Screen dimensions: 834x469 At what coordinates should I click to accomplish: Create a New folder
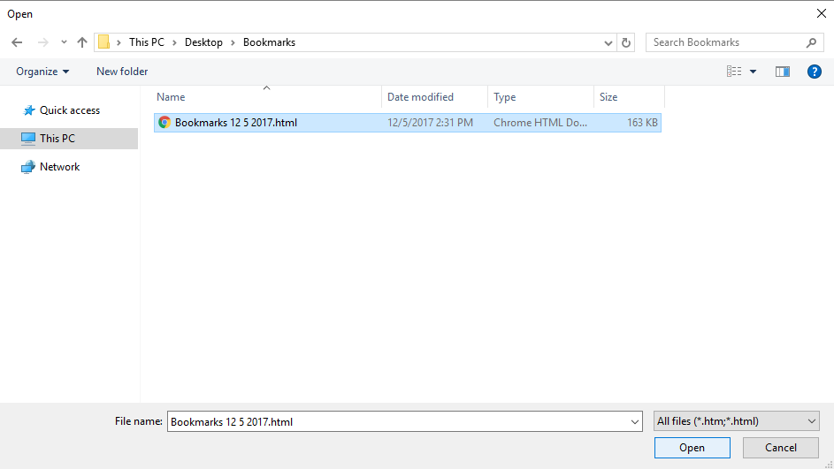(122, 72)
